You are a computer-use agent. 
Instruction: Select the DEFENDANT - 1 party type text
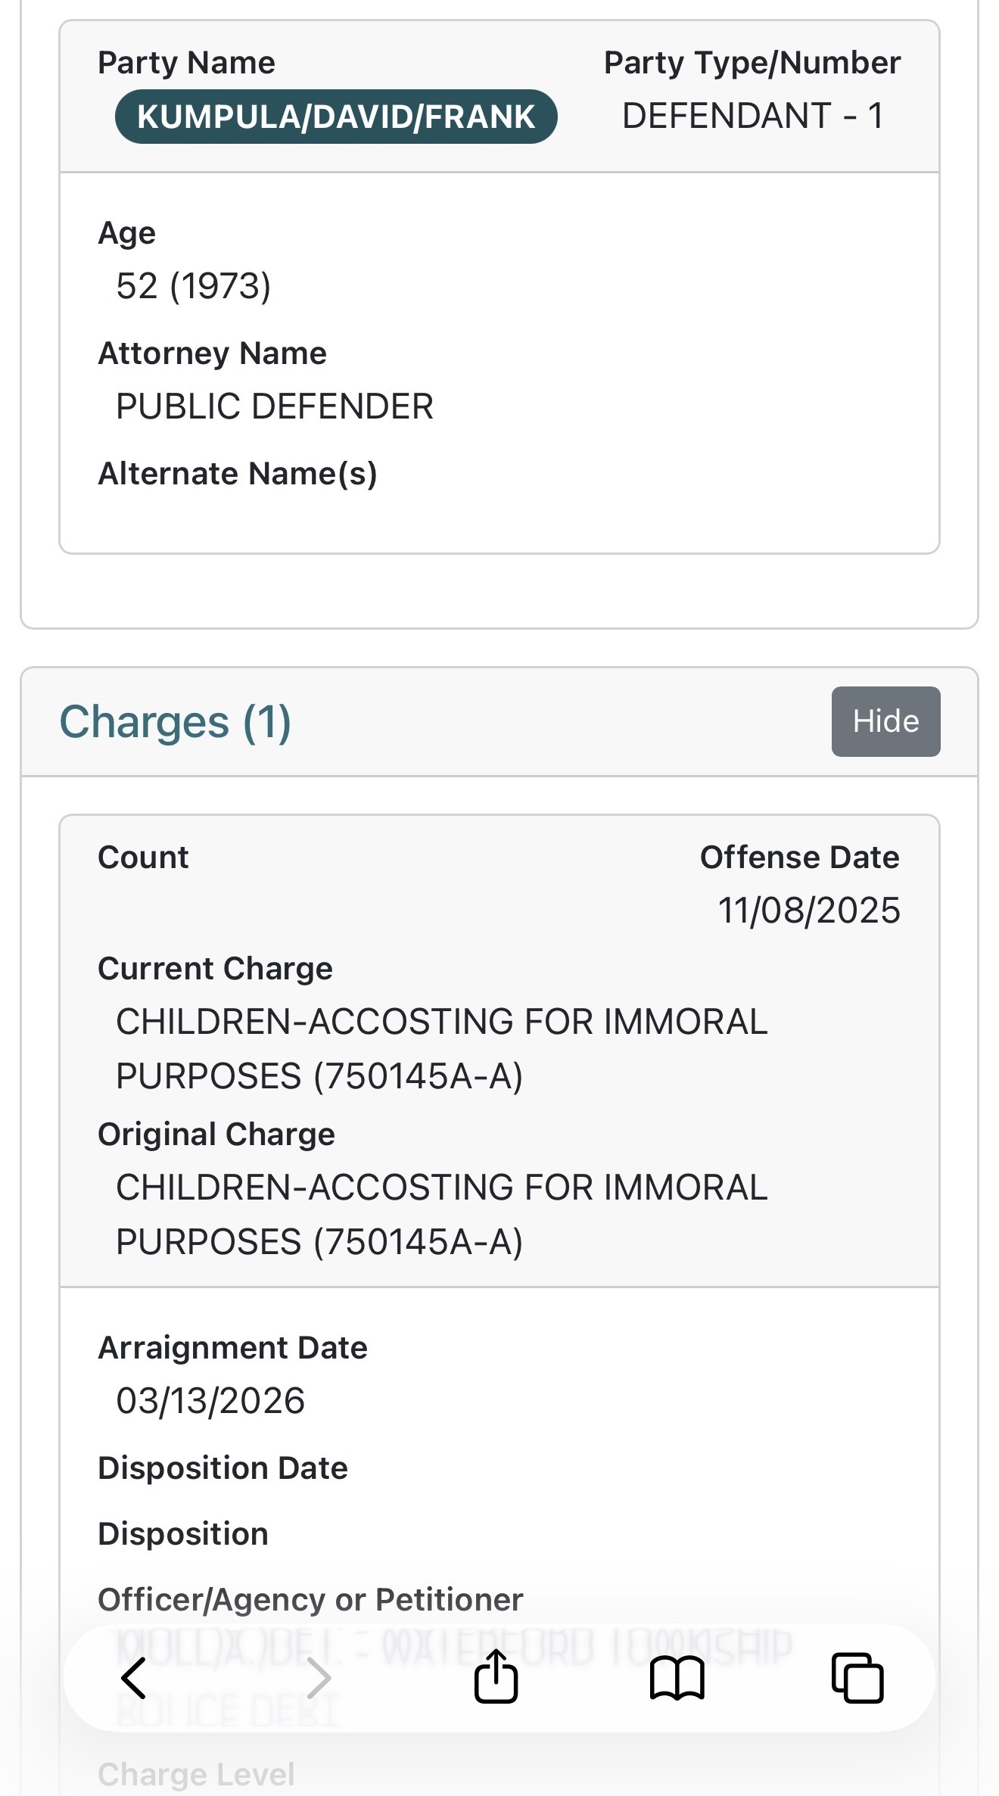tap(752, 116)
